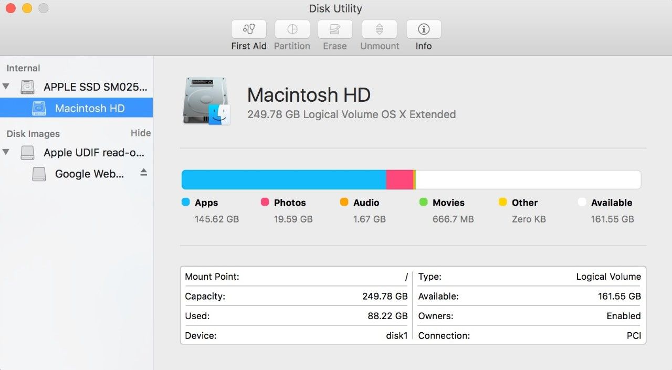
Task: Click the Disk Images section header
Action: point(33,134)
